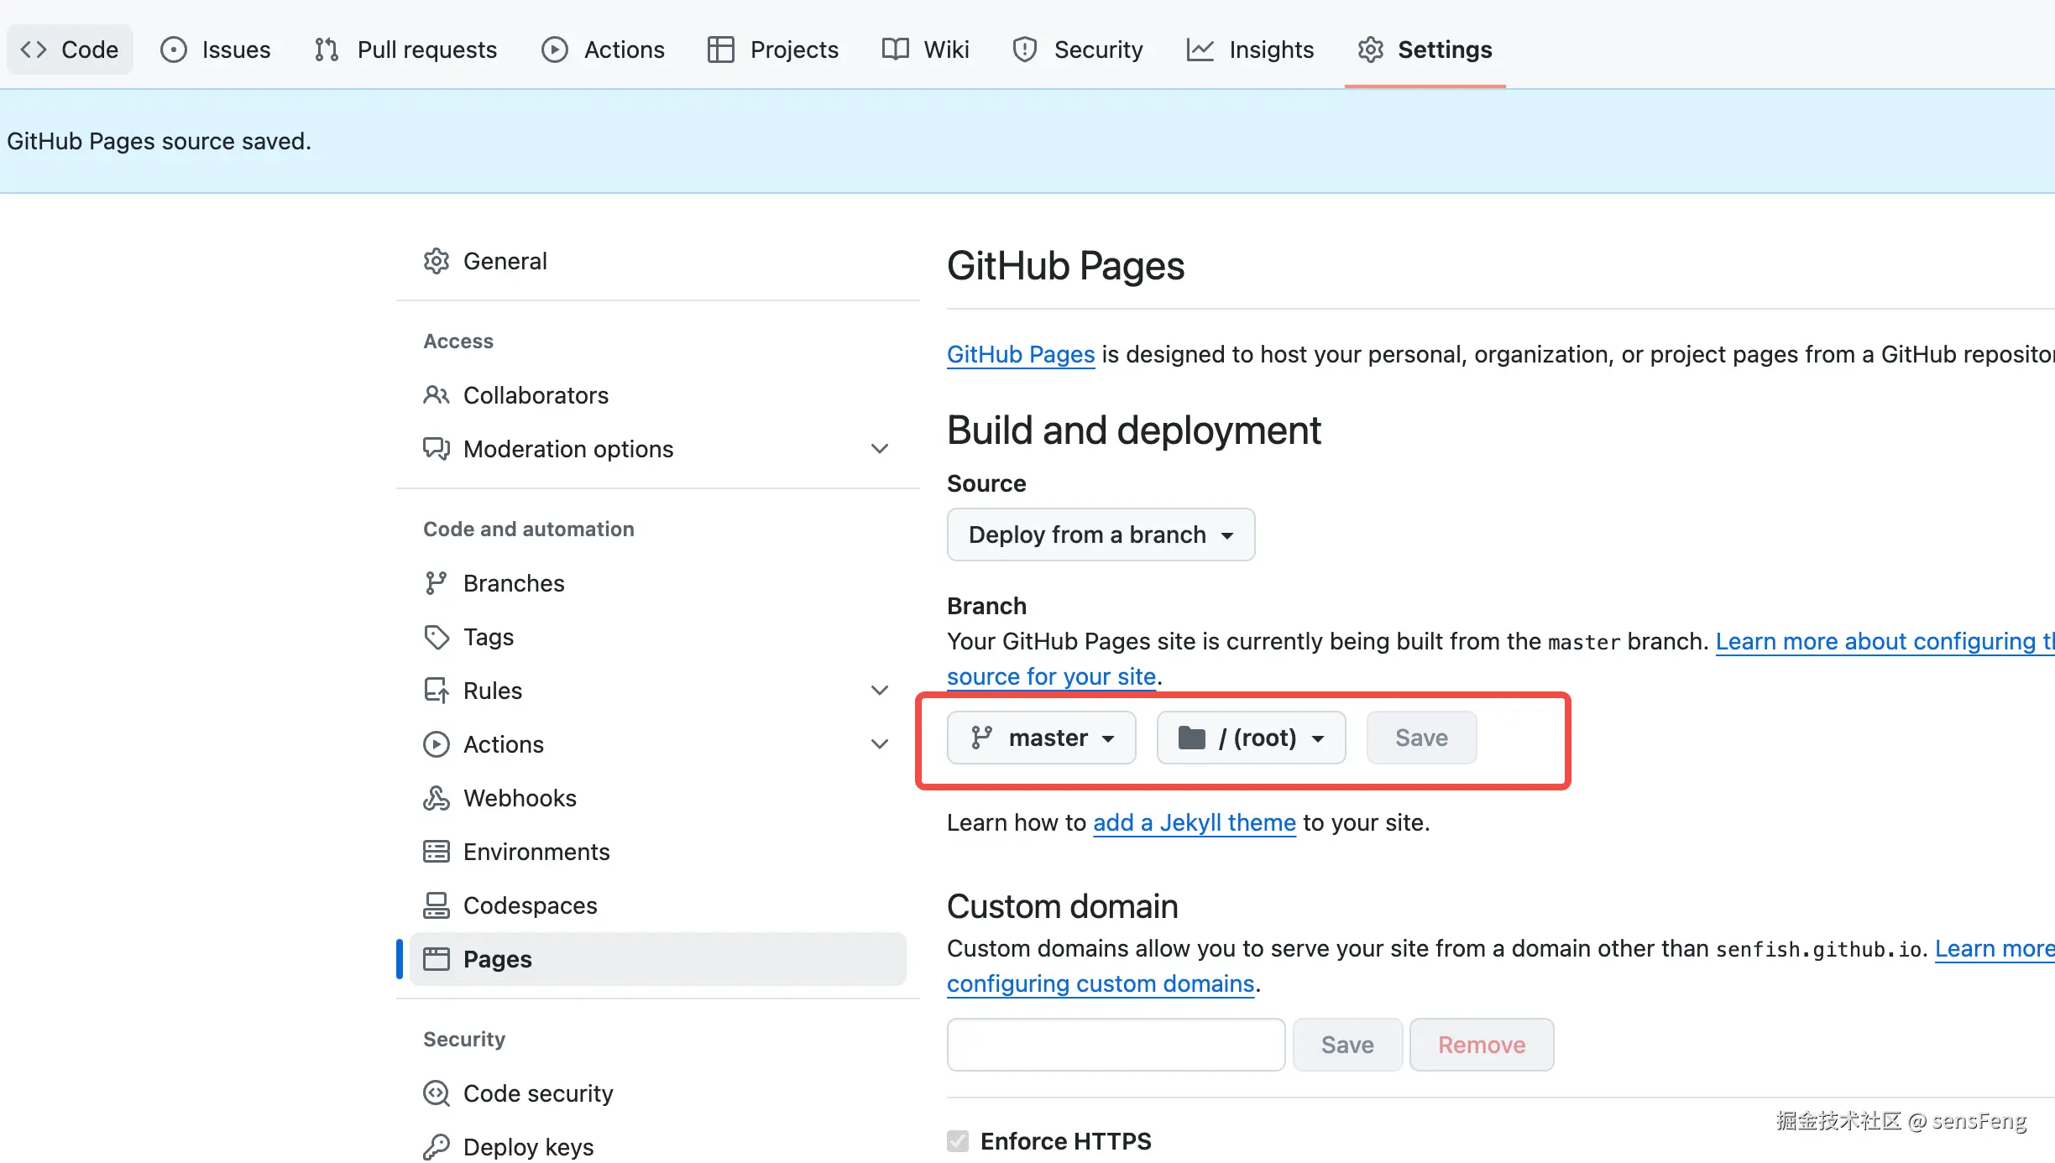Focus the custom domain text field
The height and width of the screenshot is (1163, 2055).
tap(1116, 1045)
